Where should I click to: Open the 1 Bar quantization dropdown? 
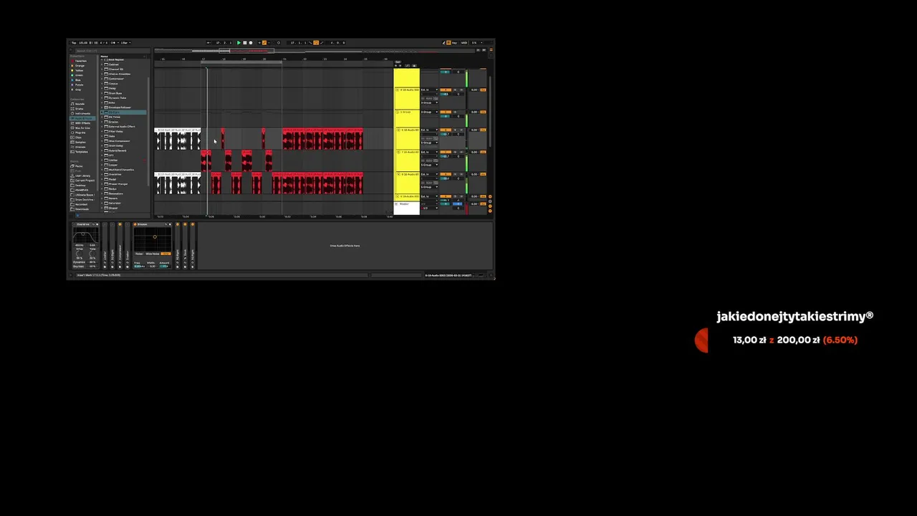[125, 43]
